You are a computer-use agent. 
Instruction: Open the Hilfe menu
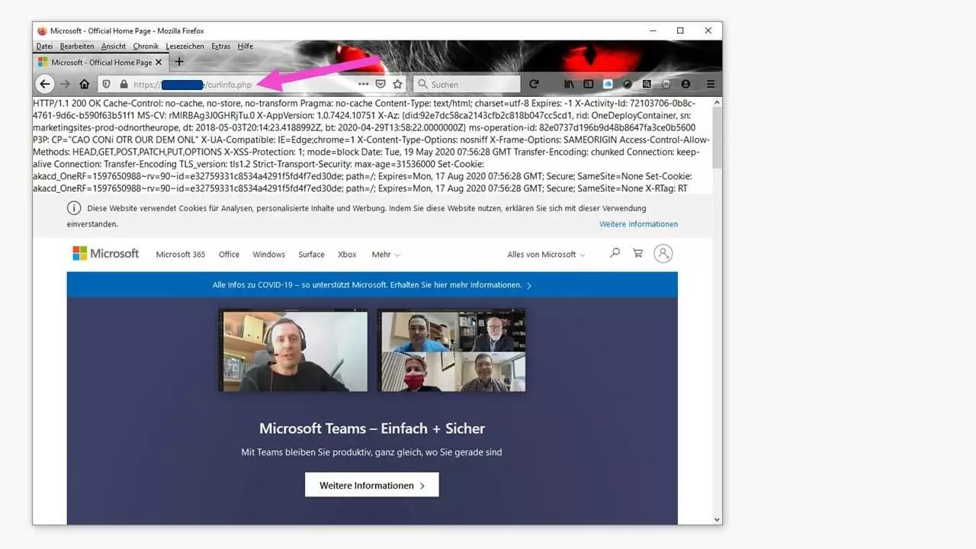click(245, 47)
